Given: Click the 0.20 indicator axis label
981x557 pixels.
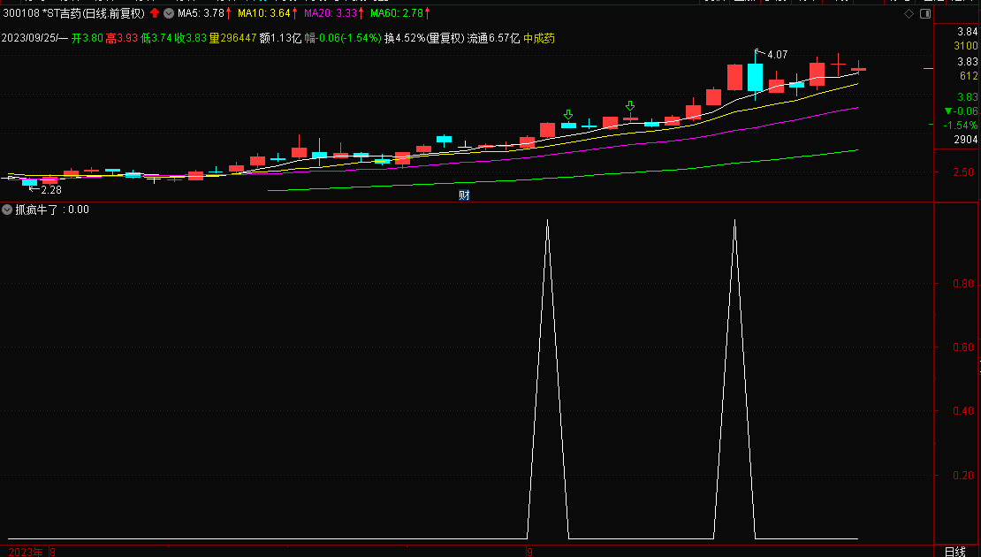Looking at the screenshot, I should tap(962, 475).
